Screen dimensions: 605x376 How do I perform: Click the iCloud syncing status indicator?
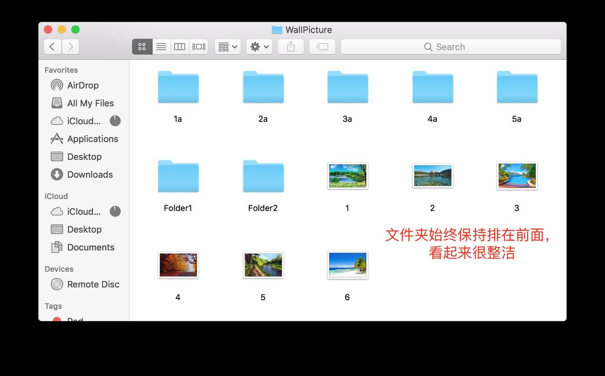[115, 121]
